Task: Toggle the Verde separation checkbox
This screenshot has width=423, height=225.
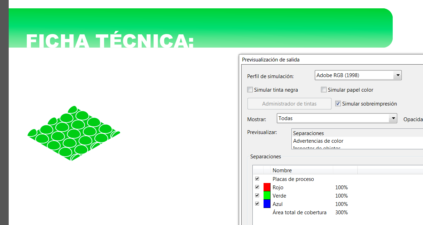Action: point(257,195)
